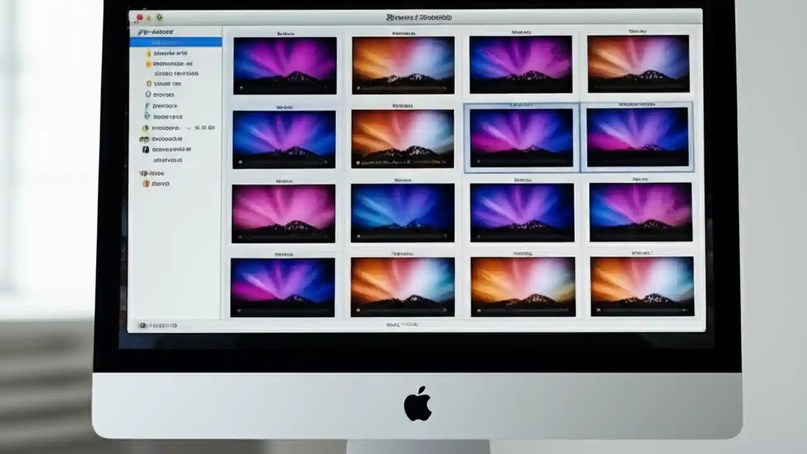Click the yellow icon beside the first sidebar entry

click(148, 54)
